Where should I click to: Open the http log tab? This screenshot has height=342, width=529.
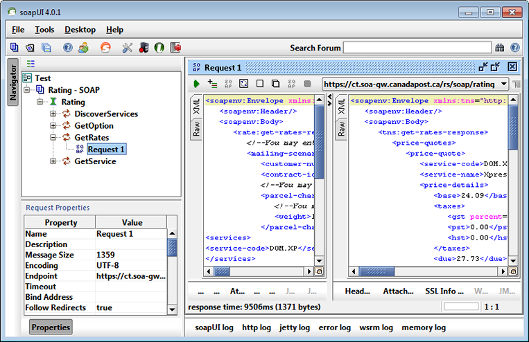[x=257, y=327]
